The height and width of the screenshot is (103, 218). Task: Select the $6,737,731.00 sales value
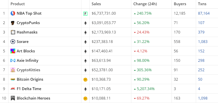(x=104, y=13)
